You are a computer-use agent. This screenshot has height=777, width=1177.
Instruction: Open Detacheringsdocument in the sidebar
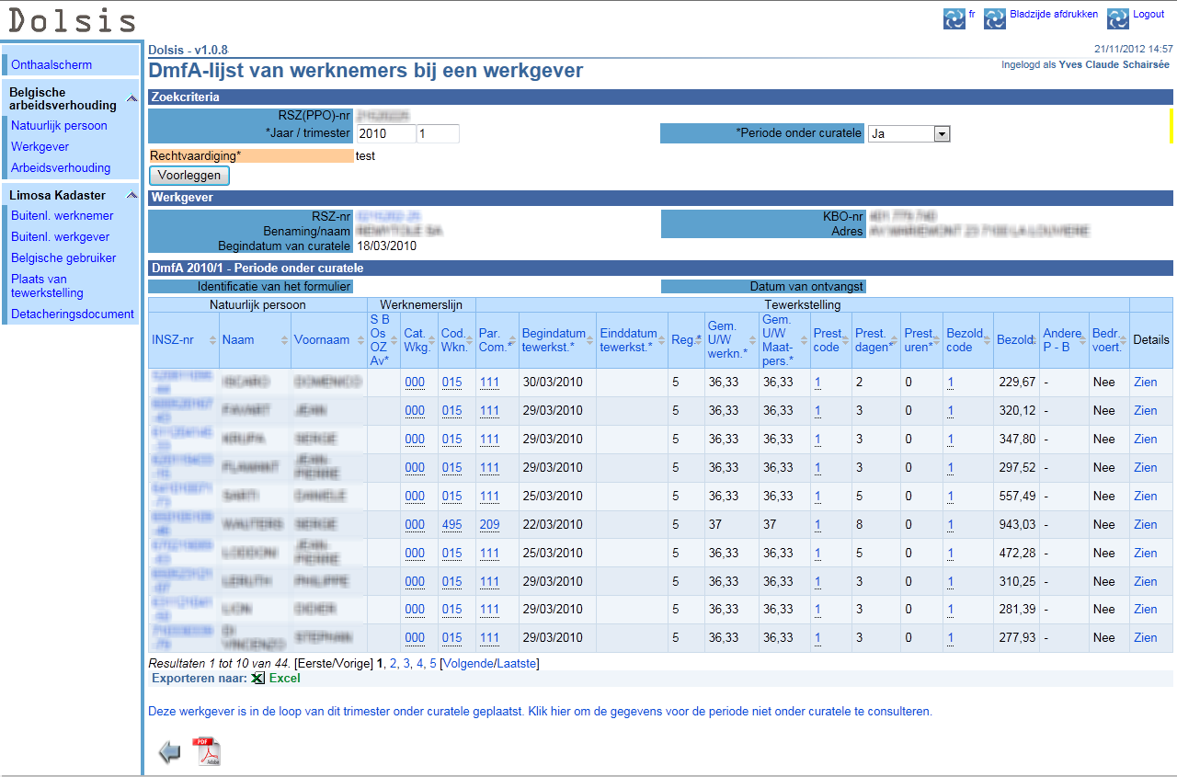(x=73, y=314)
